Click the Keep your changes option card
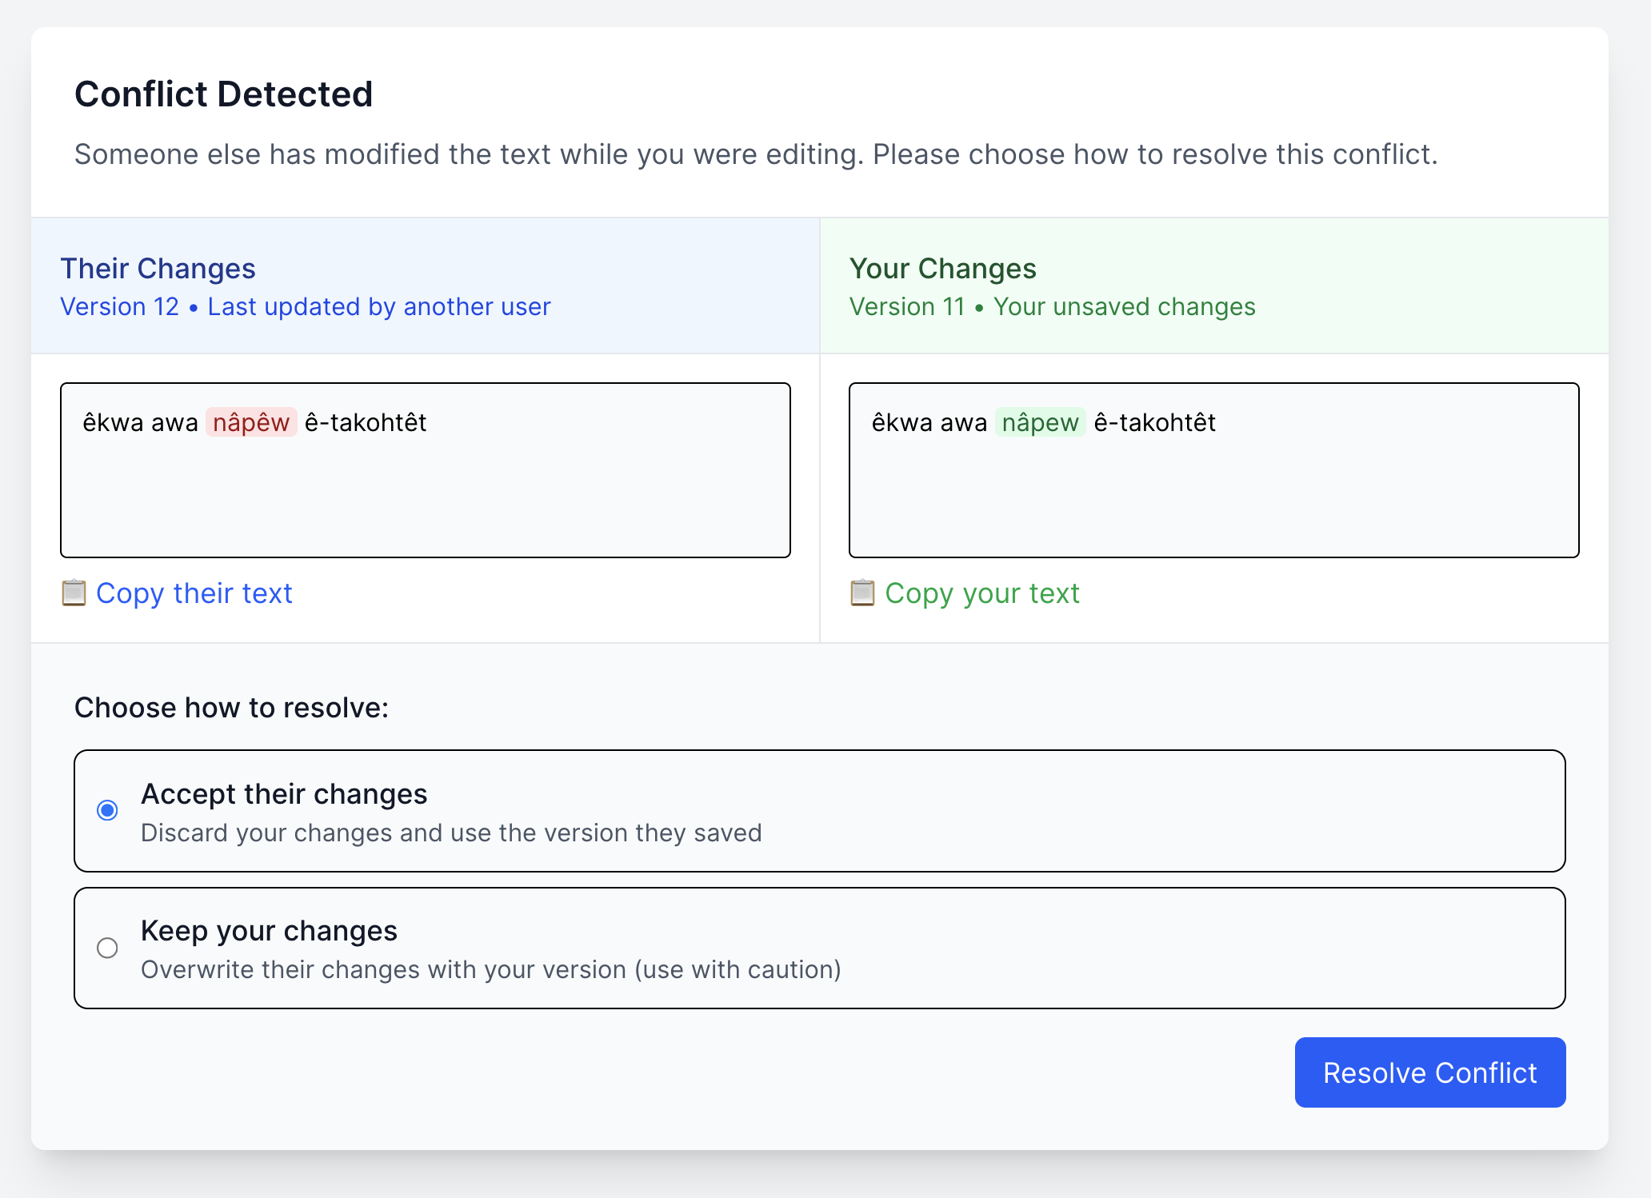Screen dimensions: 1651x1198 point(1120,948)
